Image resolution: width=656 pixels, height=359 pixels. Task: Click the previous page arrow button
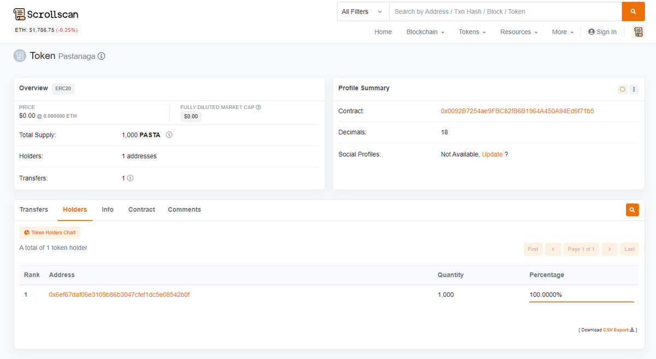coord(553,249)
